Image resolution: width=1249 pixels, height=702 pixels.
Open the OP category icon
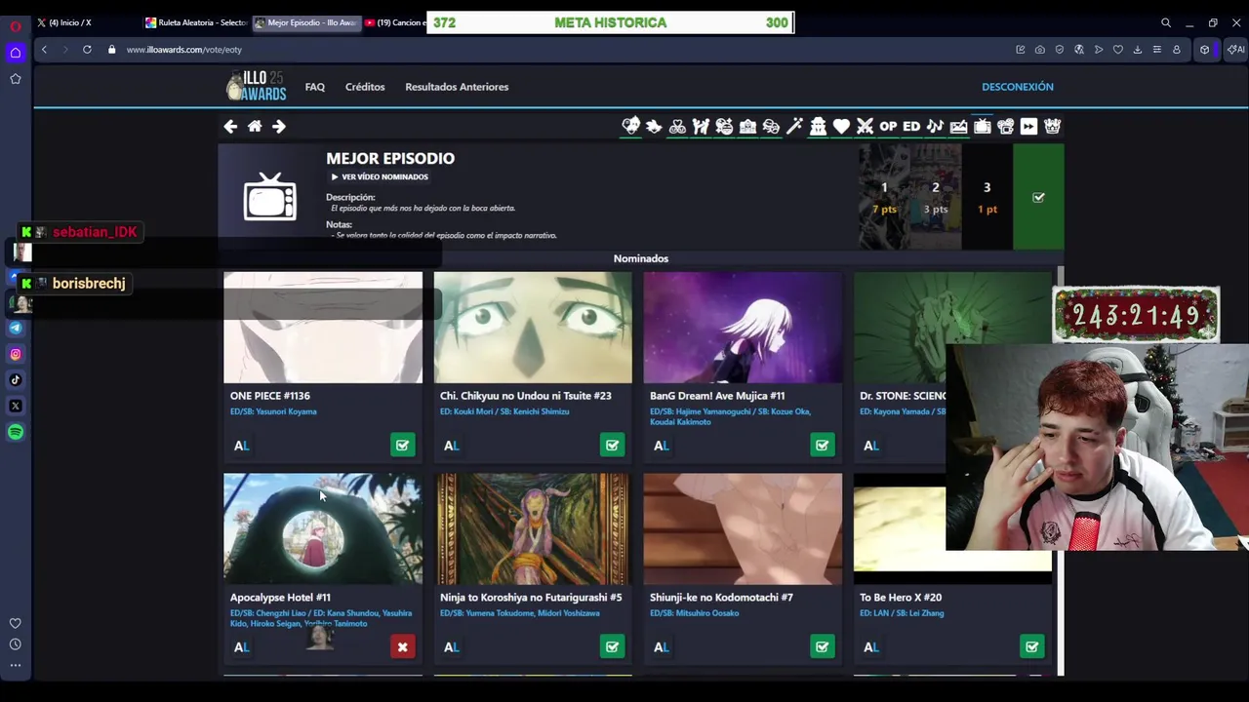click(x=888, y=126)
